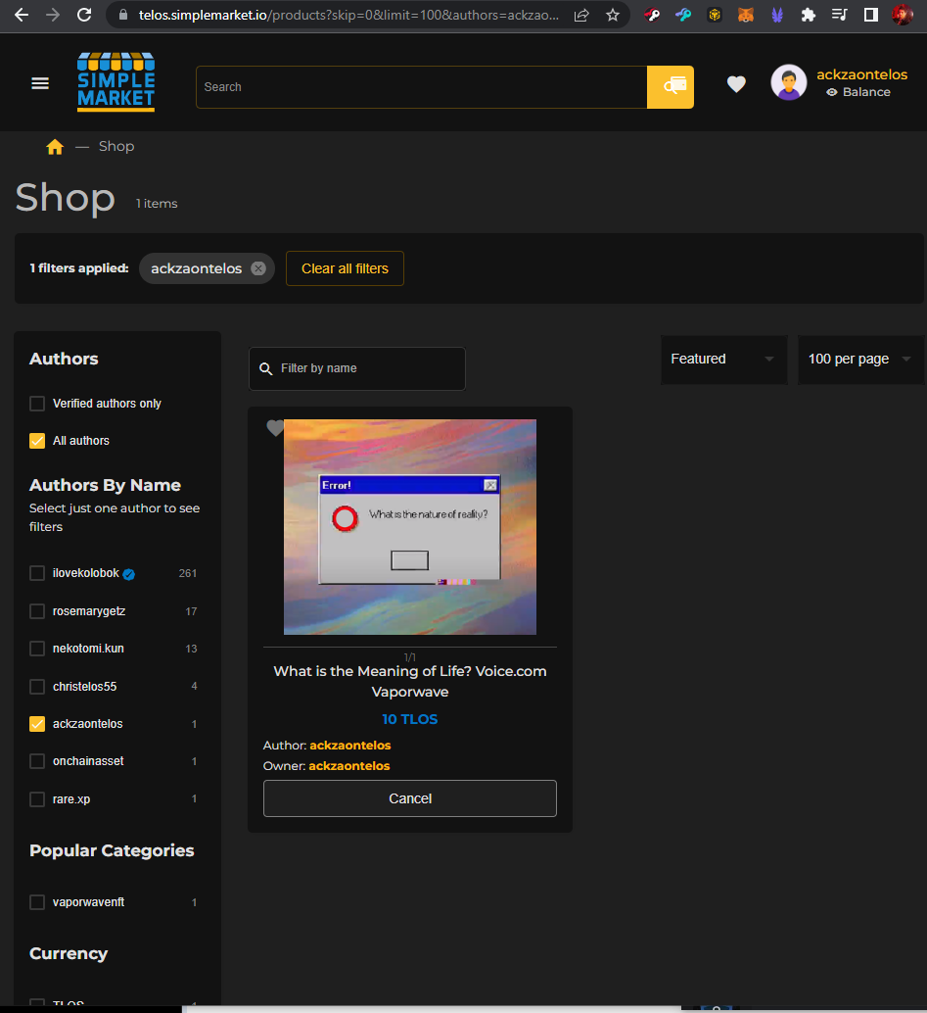Open the Owner ackzaontelos link

[x=349, y=766]
